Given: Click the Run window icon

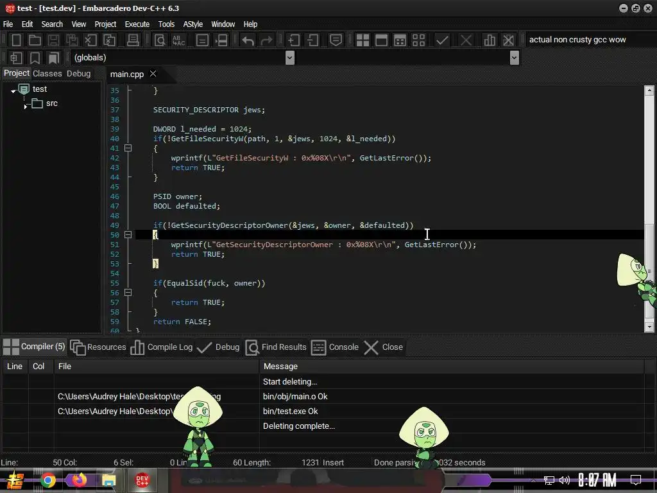Looking at the screenshot, I should (x=381, y=40).
